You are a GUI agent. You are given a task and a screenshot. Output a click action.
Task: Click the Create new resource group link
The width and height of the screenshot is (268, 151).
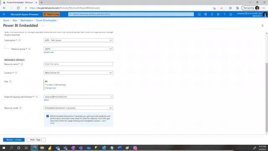(x=49, y=52)
